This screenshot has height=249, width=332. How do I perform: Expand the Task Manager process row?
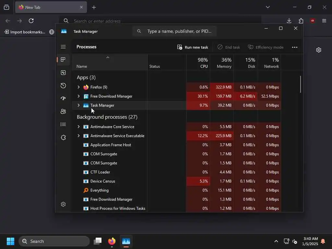(78, 105)
